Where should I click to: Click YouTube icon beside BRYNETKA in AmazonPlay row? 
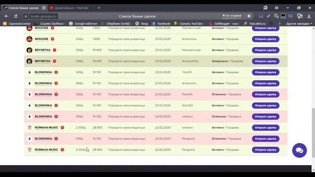[x=55, y=61]
